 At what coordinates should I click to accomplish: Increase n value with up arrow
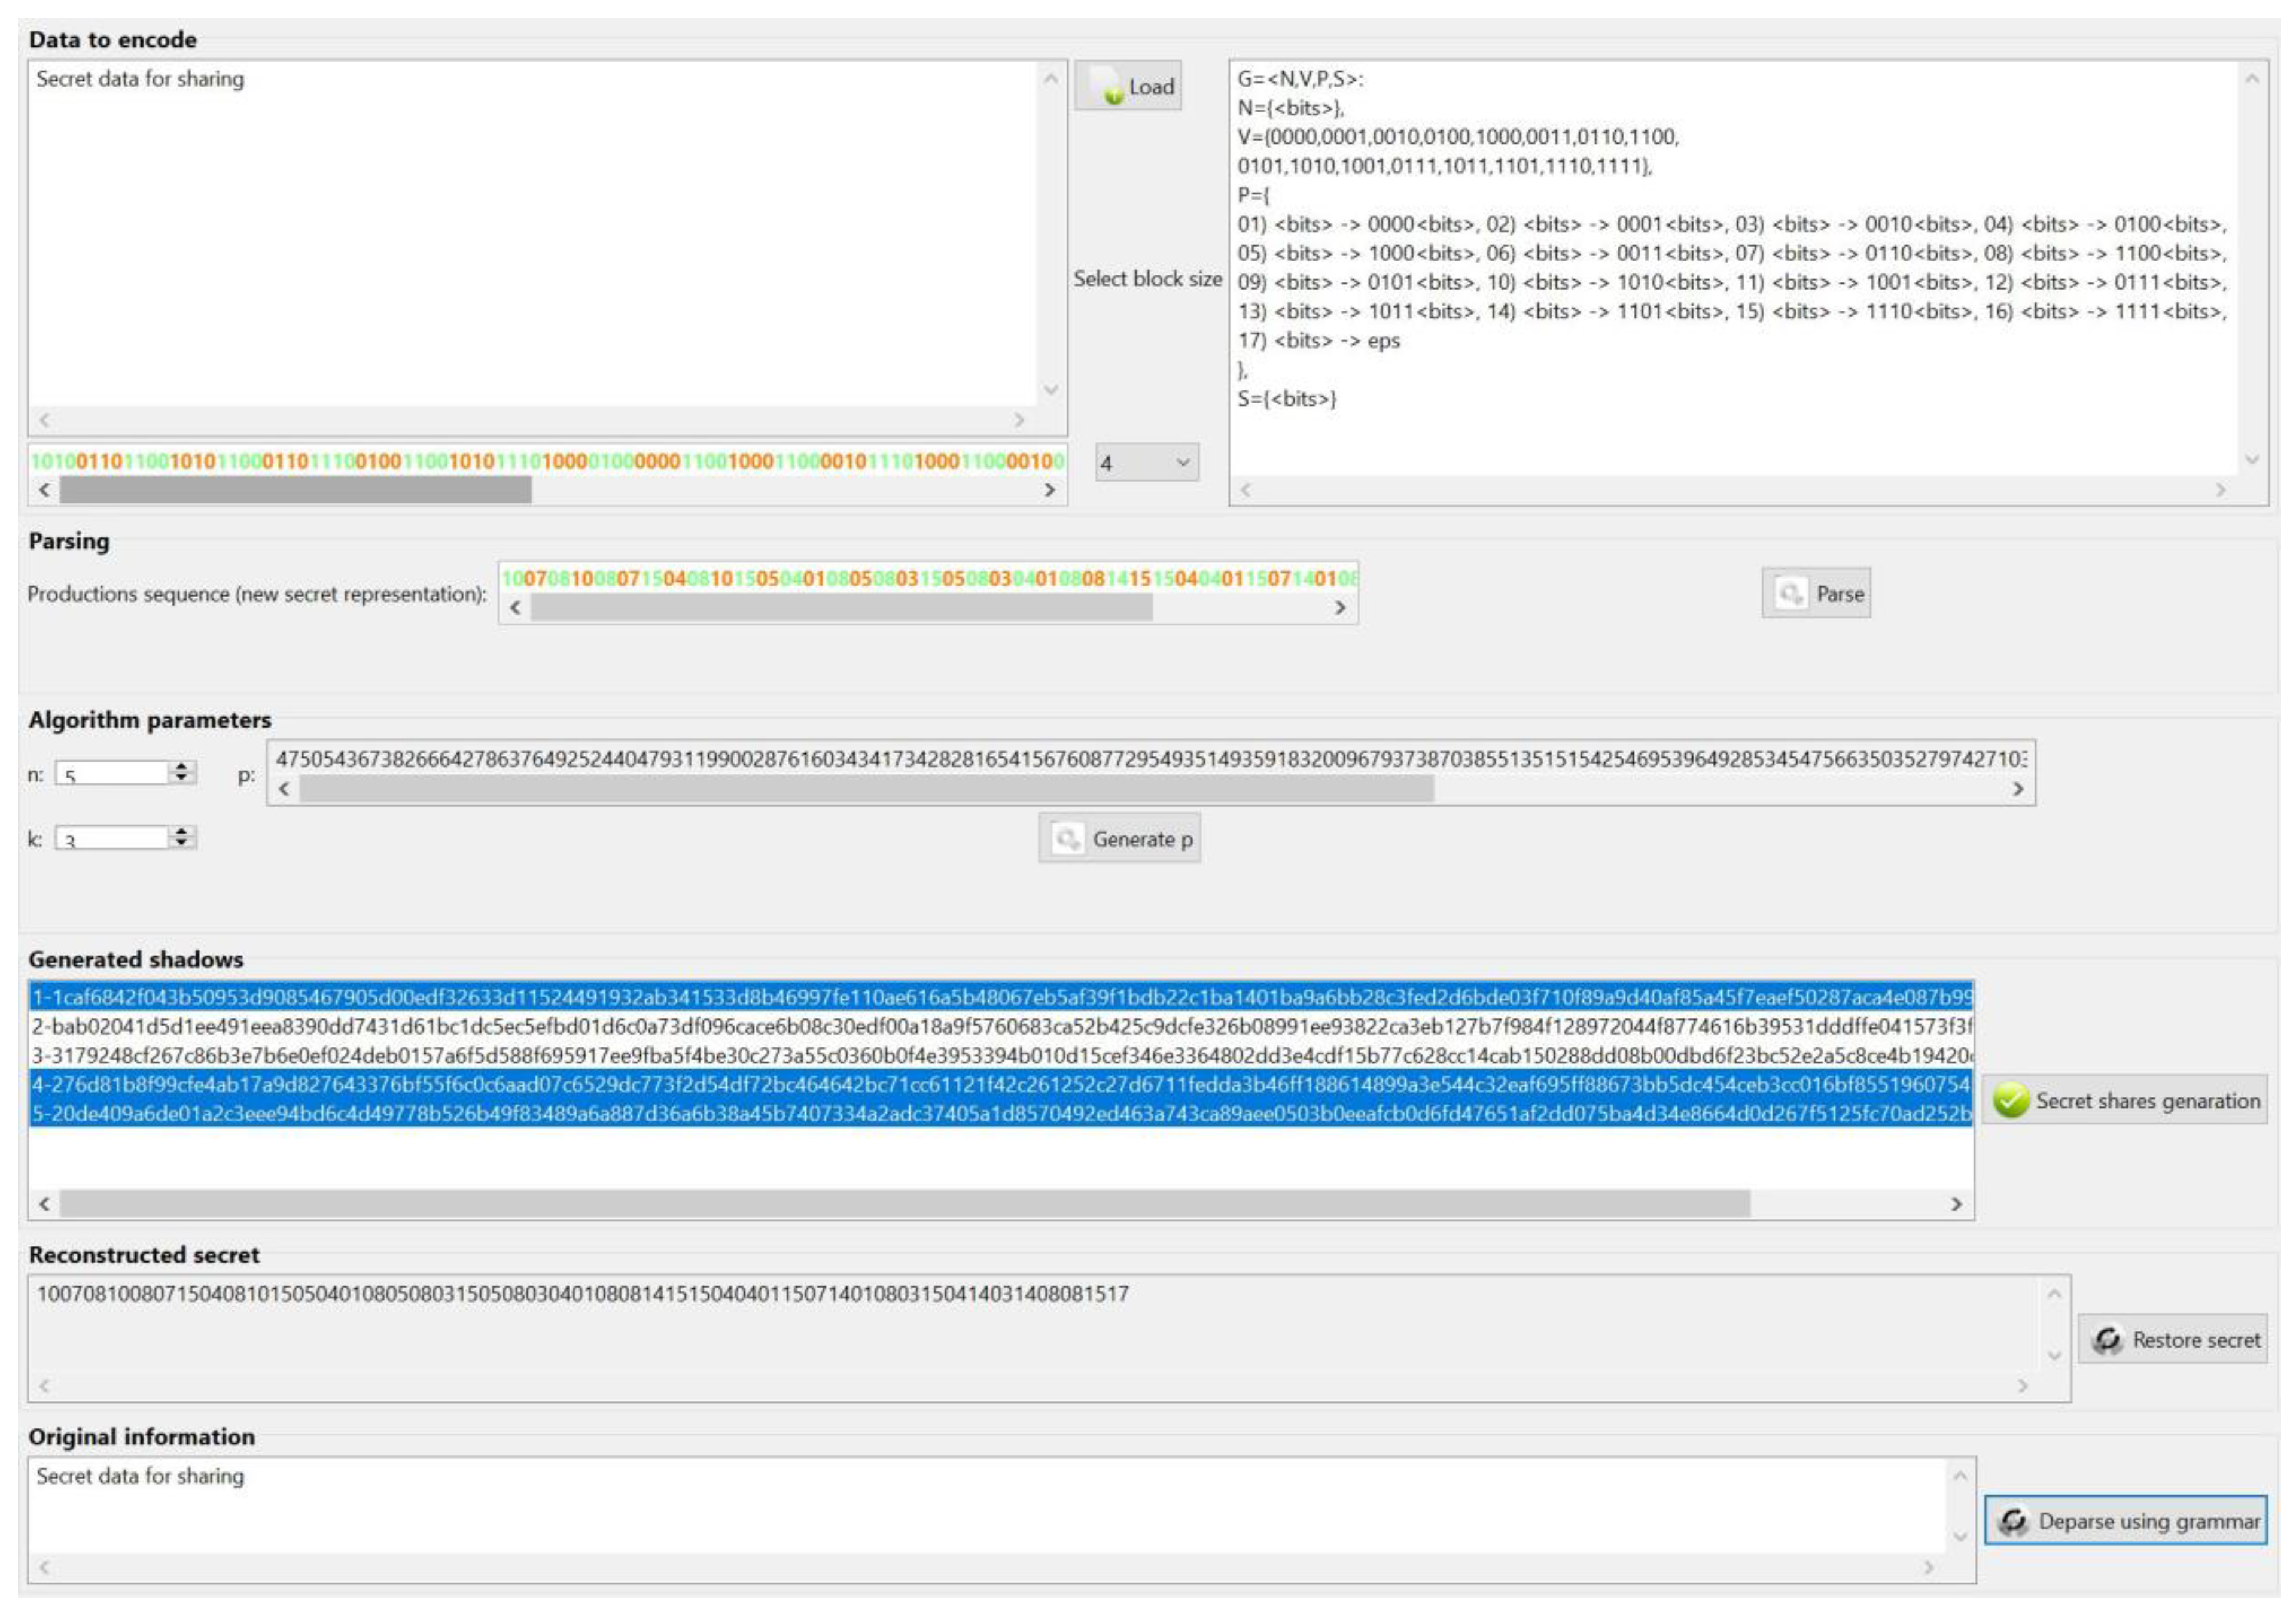(181, 767)
